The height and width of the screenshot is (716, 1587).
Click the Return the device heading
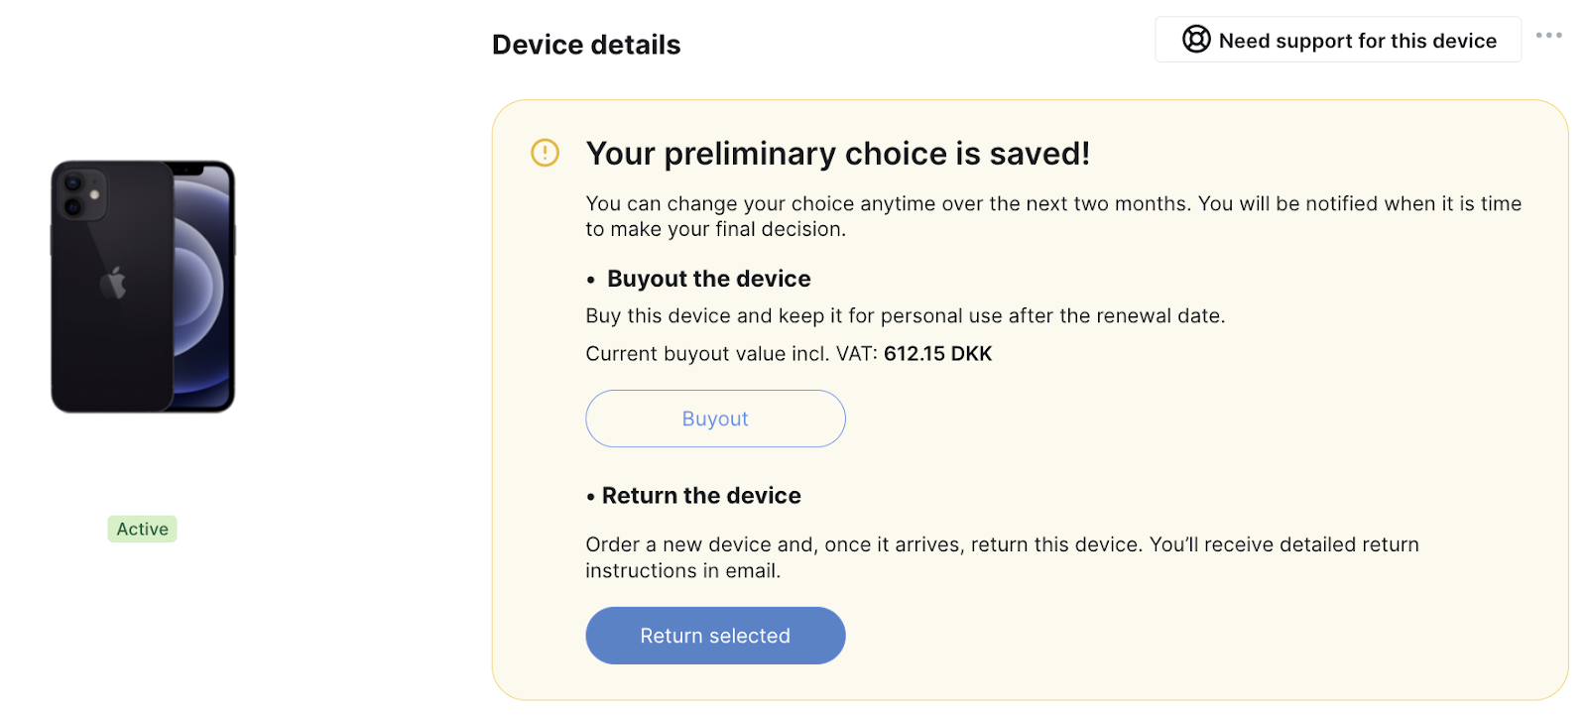[x=701, y=496]
